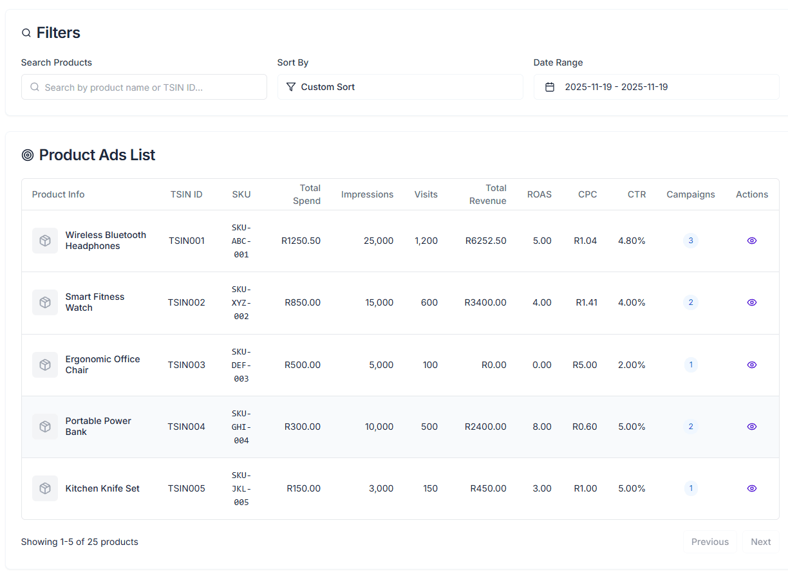Viewport: 788px width, 581px height.
Task: Sort by the ROAS column header
Action: tap(539, 194)
